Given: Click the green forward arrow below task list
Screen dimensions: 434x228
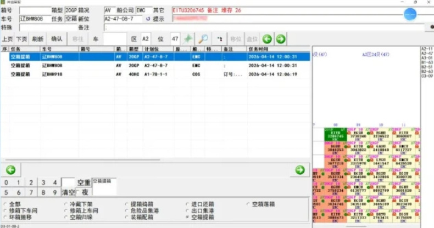Looking at the screenshot, I should pos(300,170).
